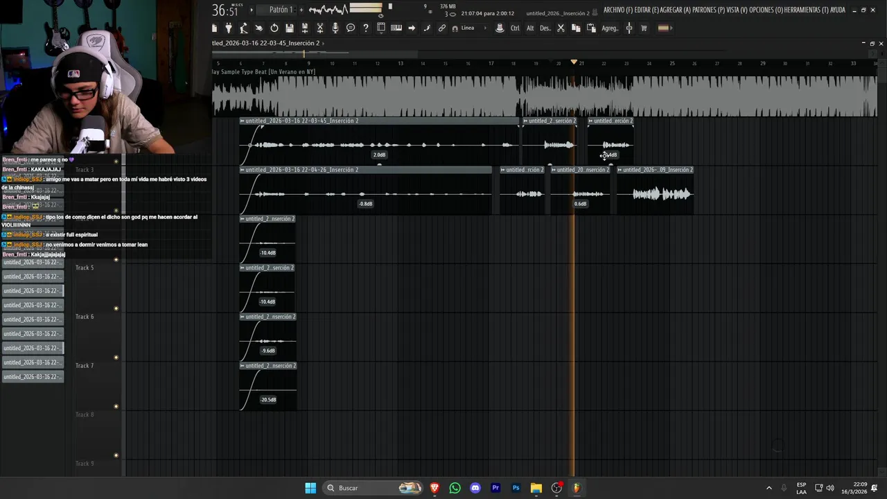Open Discord from the taskbar
The height and width of the screenshot is (499, 887).
[475, 488]
